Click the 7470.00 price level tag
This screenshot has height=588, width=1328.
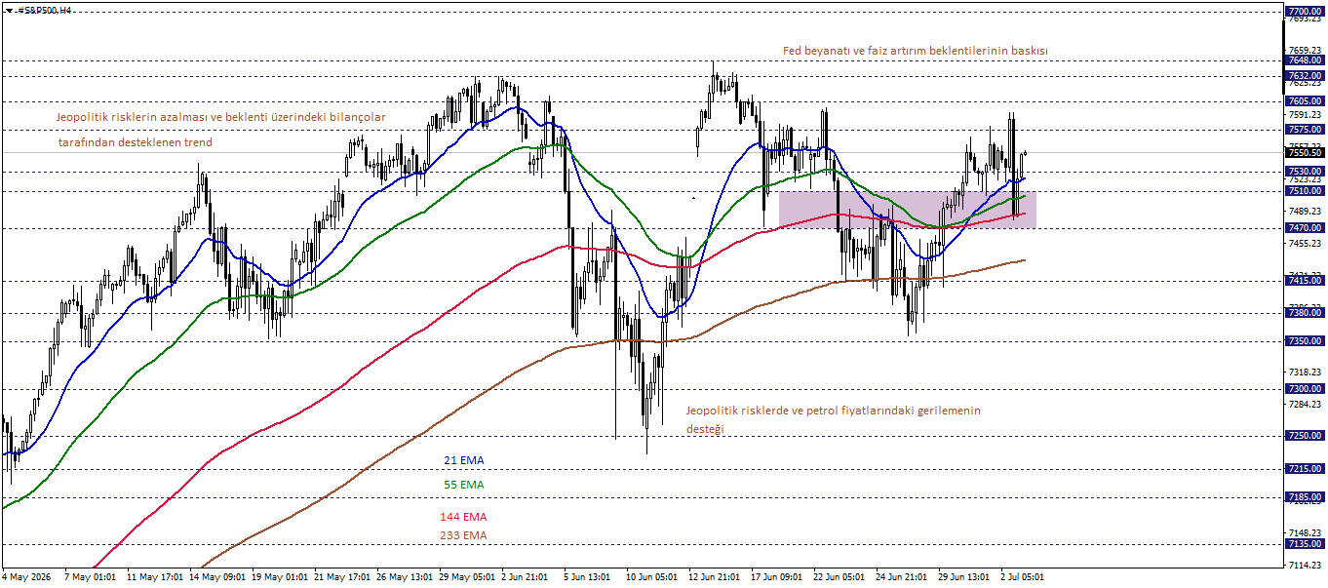pyautogui.click(x=1304, y=227)
